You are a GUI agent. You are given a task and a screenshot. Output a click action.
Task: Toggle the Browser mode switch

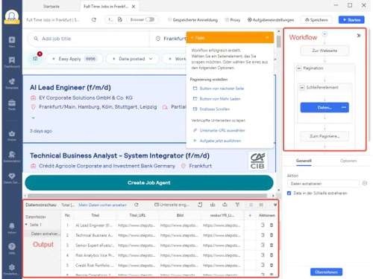(150, 19)
